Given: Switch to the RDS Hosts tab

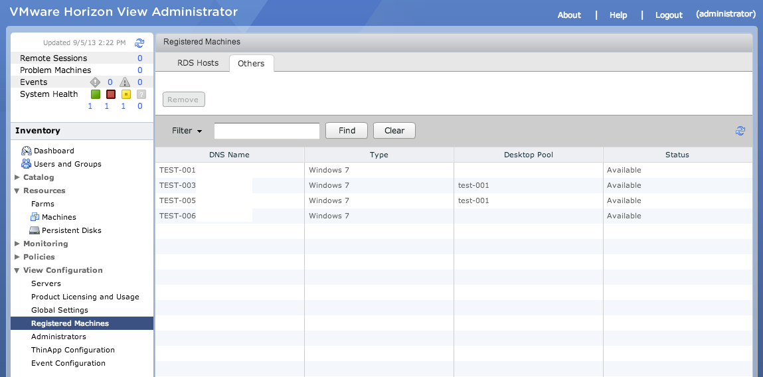Looking at the screenshot, I should (x=198, y=63).
